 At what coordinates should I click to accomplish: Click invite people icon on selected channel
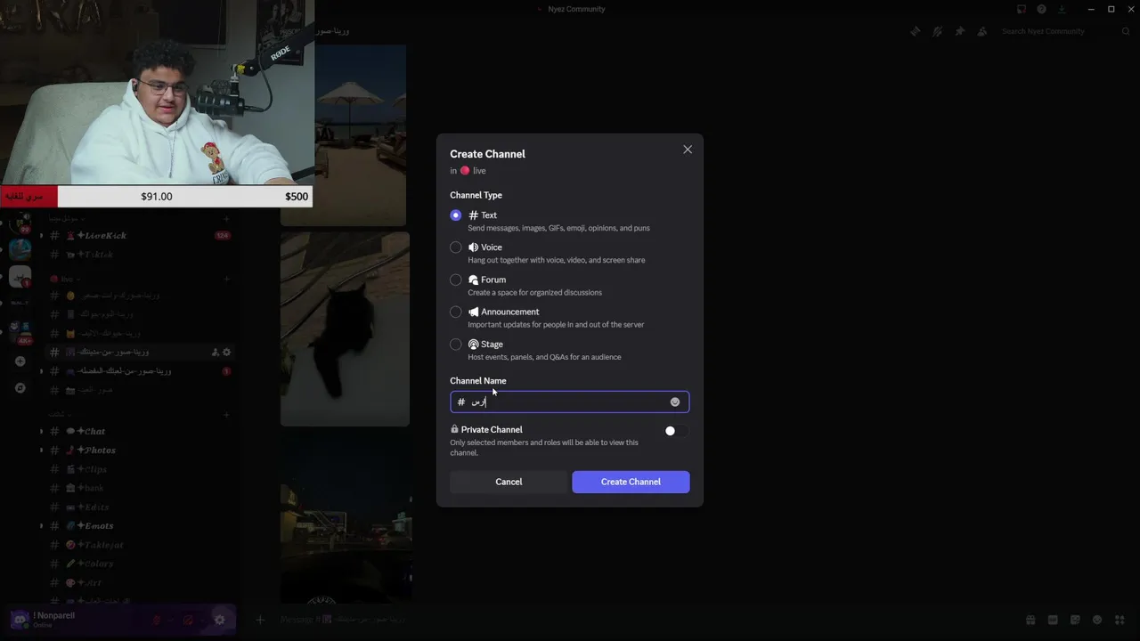pos(216,353)
